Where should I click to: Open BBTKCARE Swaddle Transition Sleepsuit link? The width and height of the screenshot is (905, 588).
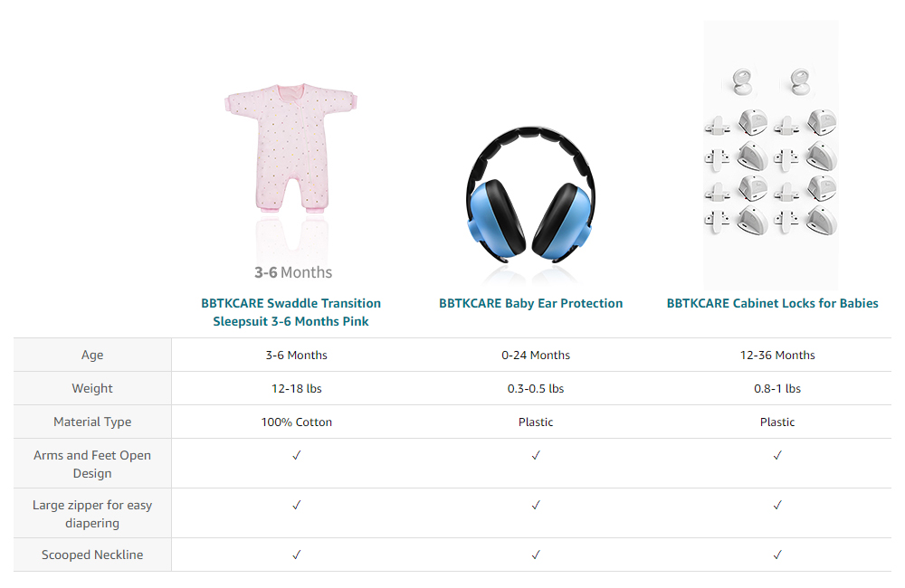(291, 312)
